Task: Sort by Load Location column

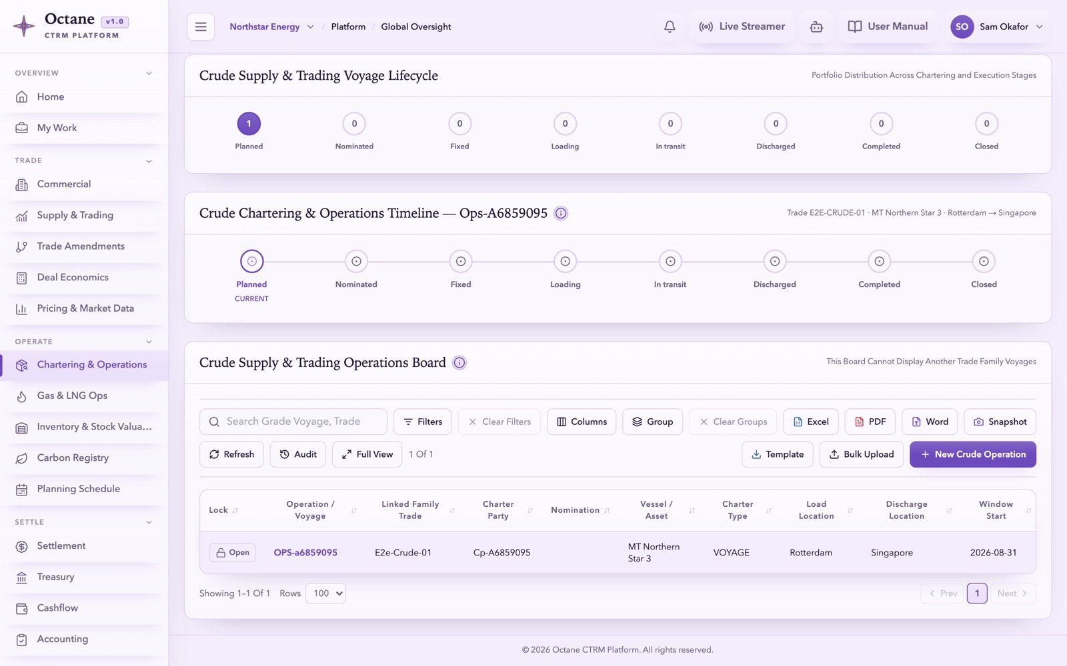Action: click(850, 510)
